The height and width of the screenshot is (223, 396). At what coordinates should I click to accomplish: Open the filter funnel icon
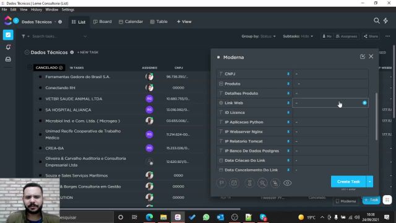24,37
